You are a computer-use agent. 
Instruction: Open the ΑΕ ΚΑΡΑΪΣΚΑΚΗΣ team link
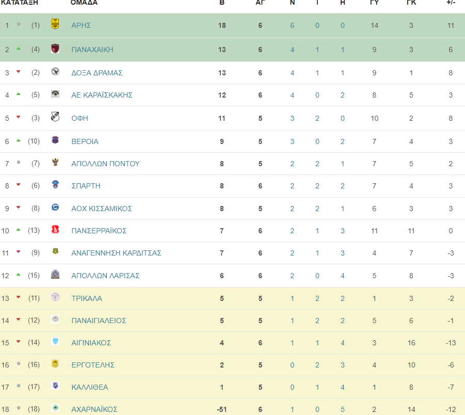[102, 95]
